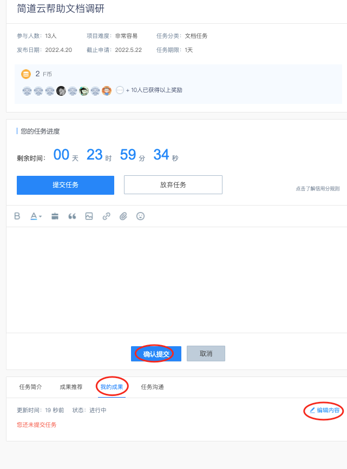Attach a file with paperclip icon
Screen dimensions: 347x469
[123, 216]
